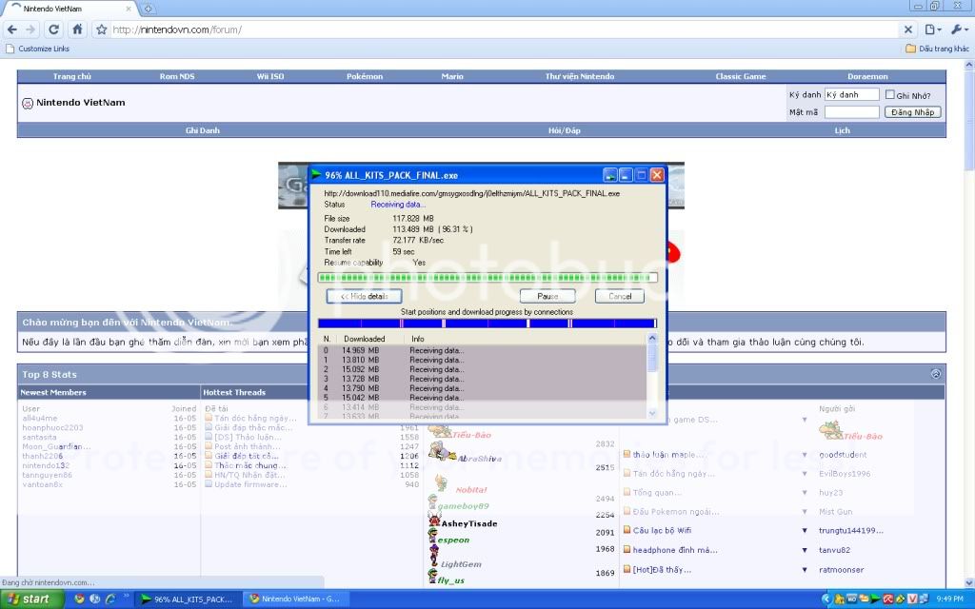Cancel the ALL_KITS_PACK_FINAL download
The height and width of the screenshot is (609, 975).
pos(619,297)
